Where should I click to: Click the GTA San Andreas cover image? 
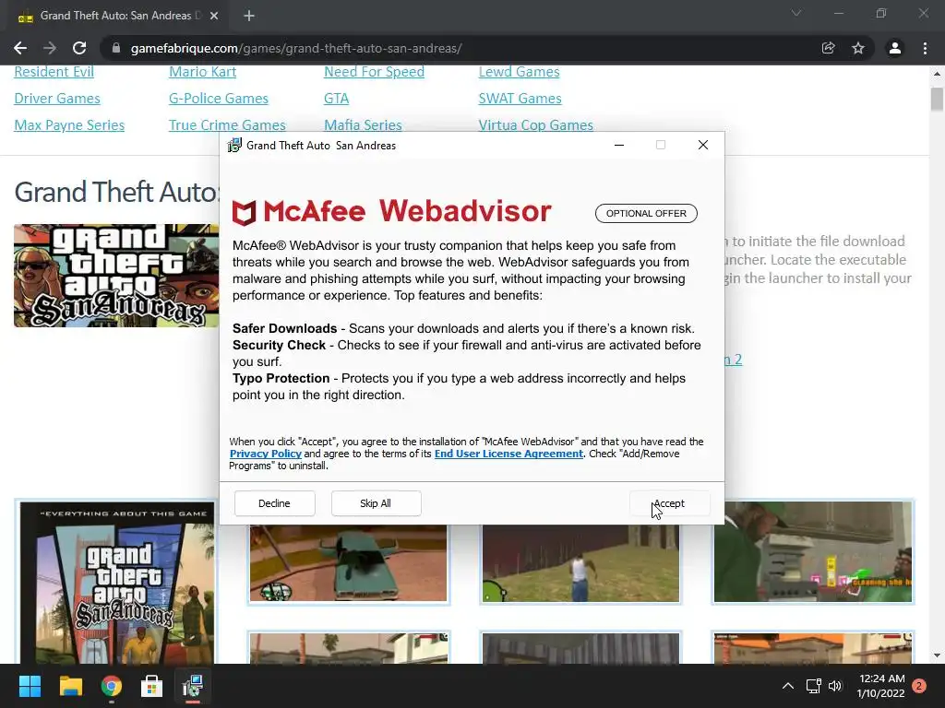pyautogui.click(x=117, y=276)
